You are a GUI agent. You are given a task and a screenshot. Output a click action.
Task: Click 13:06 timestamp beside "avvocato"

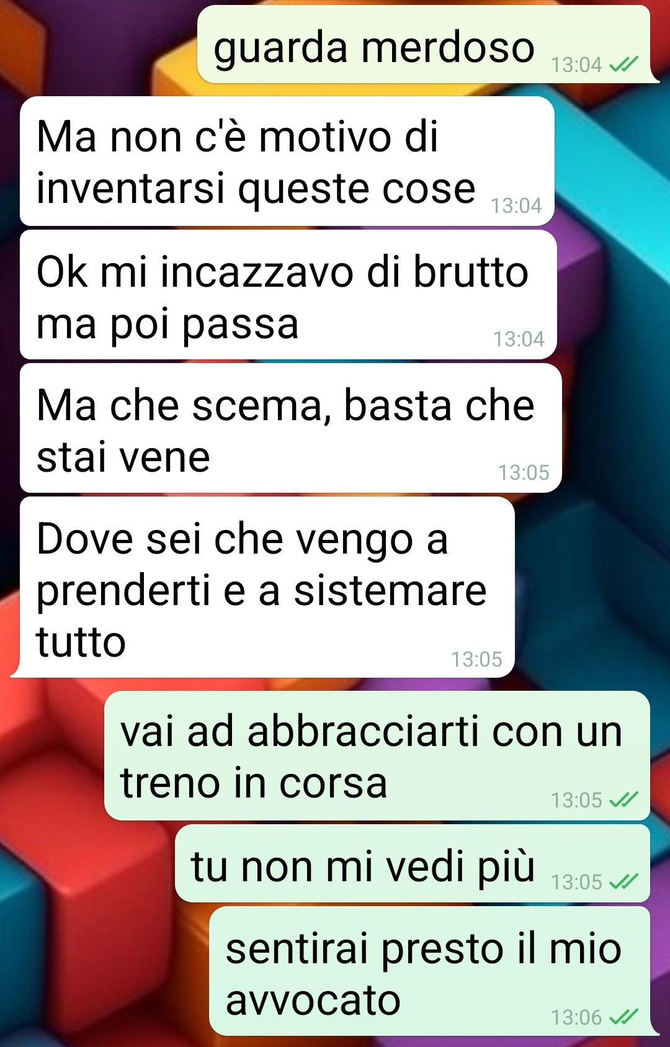pos(577,1017)
